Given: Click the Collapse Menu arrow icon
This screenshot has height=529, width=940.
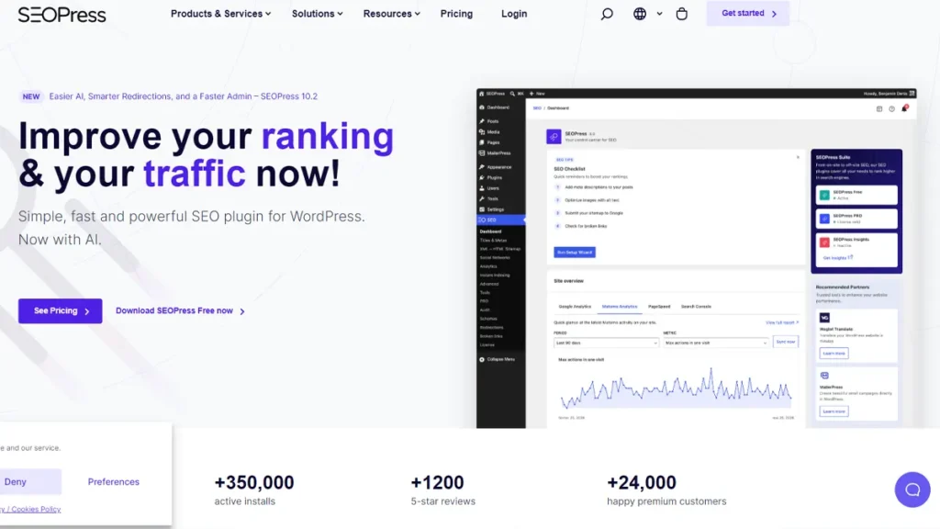Looking at the screenshot, I should pos(482,359).
